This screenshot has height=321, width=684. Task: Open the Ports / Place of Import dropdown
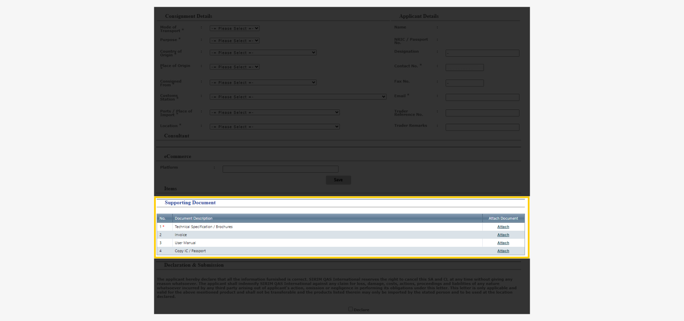coord(274,112)
